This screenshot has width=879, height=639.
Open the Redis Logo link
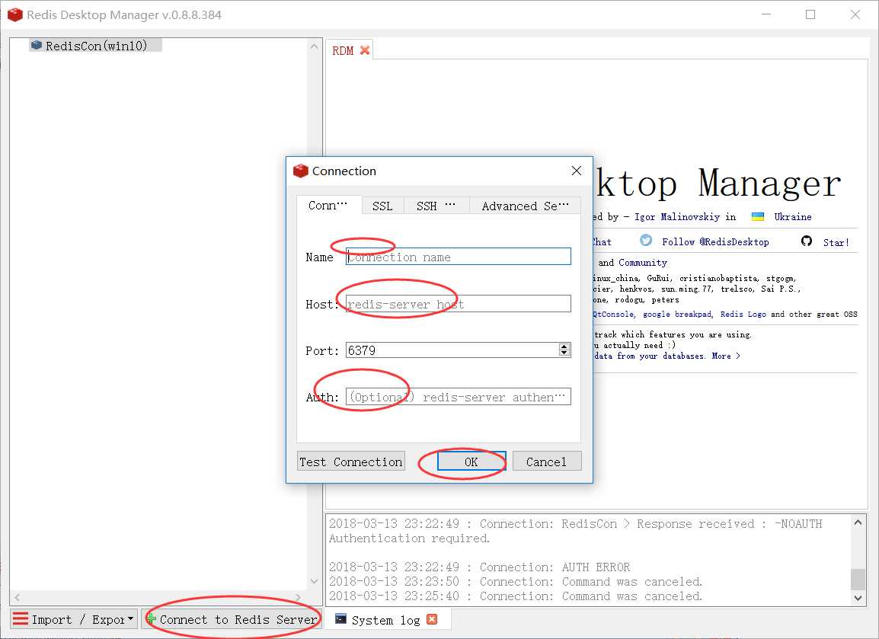743,315
